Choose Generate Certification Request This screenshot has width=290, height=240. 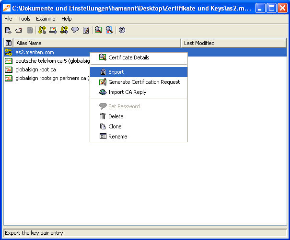click(144, 82)
